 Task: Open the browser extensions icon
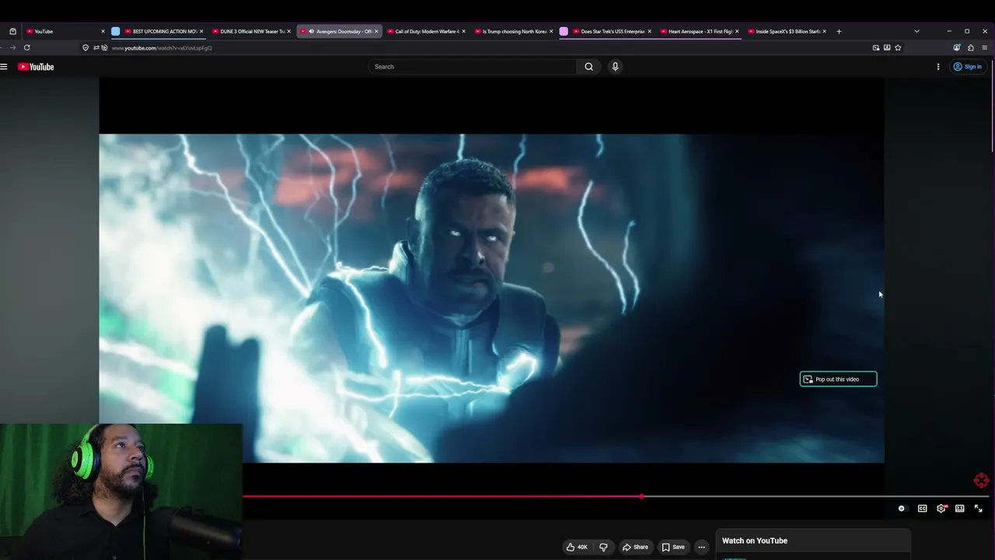pos(971,47)
